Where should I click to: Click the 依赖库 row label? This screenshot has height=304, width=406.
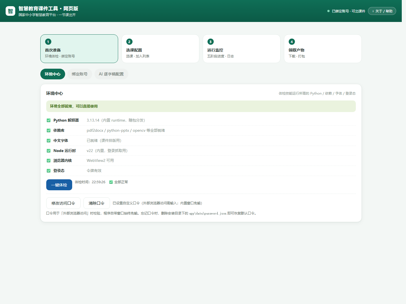click(59, 130)
